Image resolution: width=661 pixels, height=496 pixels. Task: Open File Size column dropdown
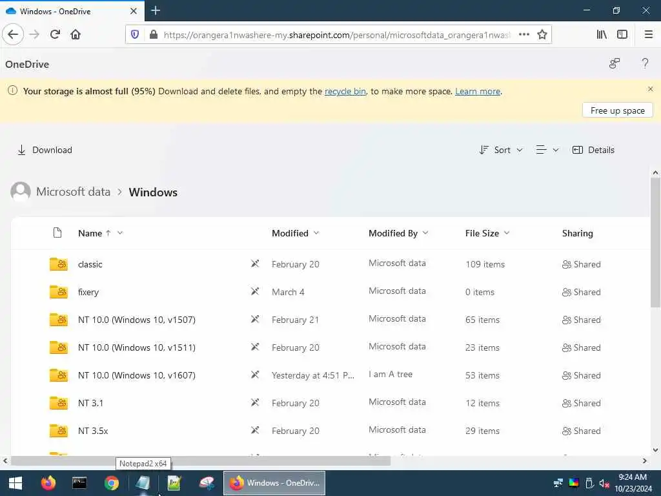pyautogui.click(x=507, y=232)
